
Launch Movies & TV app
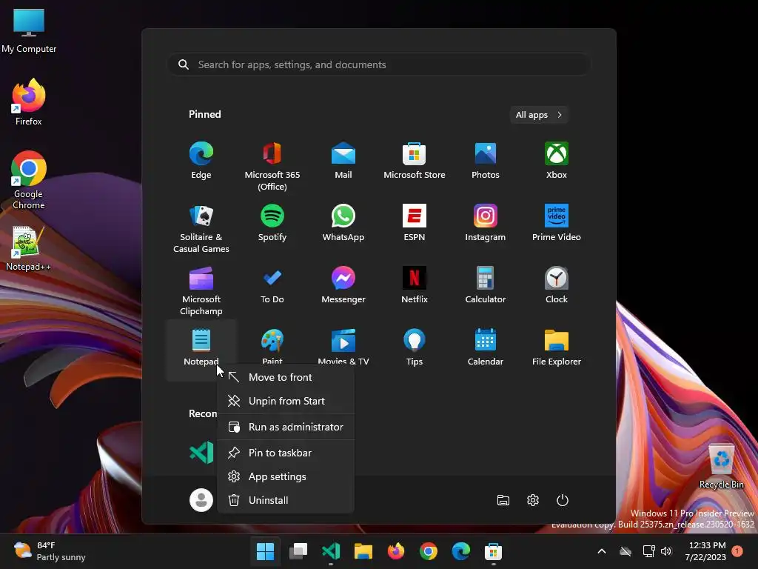coord(343,347)
